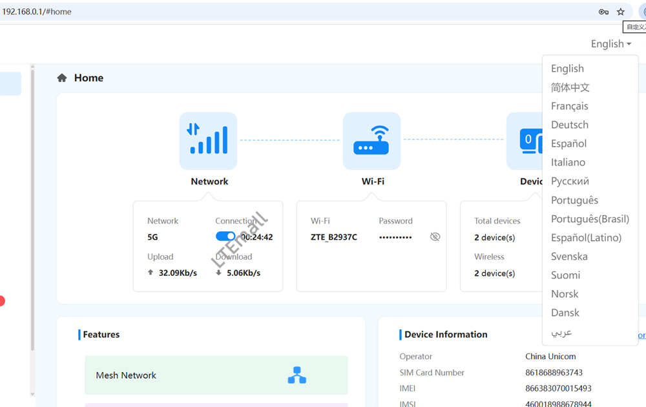Select 简体中文 from the language list

click(x=570, y=87)
